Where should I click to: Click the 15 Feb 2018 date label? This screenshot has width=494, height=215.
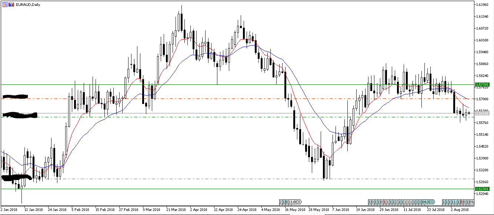tap(105, 209)
